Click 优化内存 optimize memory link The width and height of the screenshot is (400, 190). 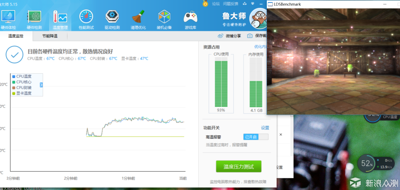pos(260,47)
